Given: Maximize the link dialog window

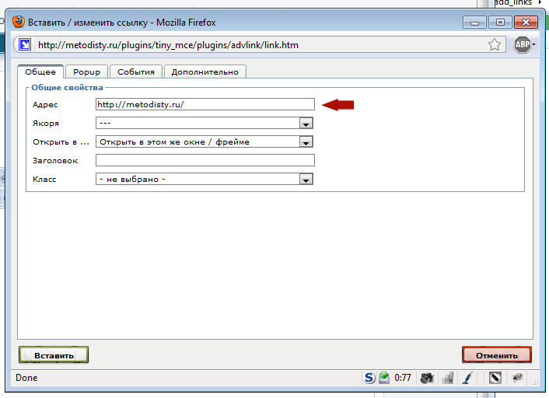Looking at the screenshot, I should click(x=500, y=23).
